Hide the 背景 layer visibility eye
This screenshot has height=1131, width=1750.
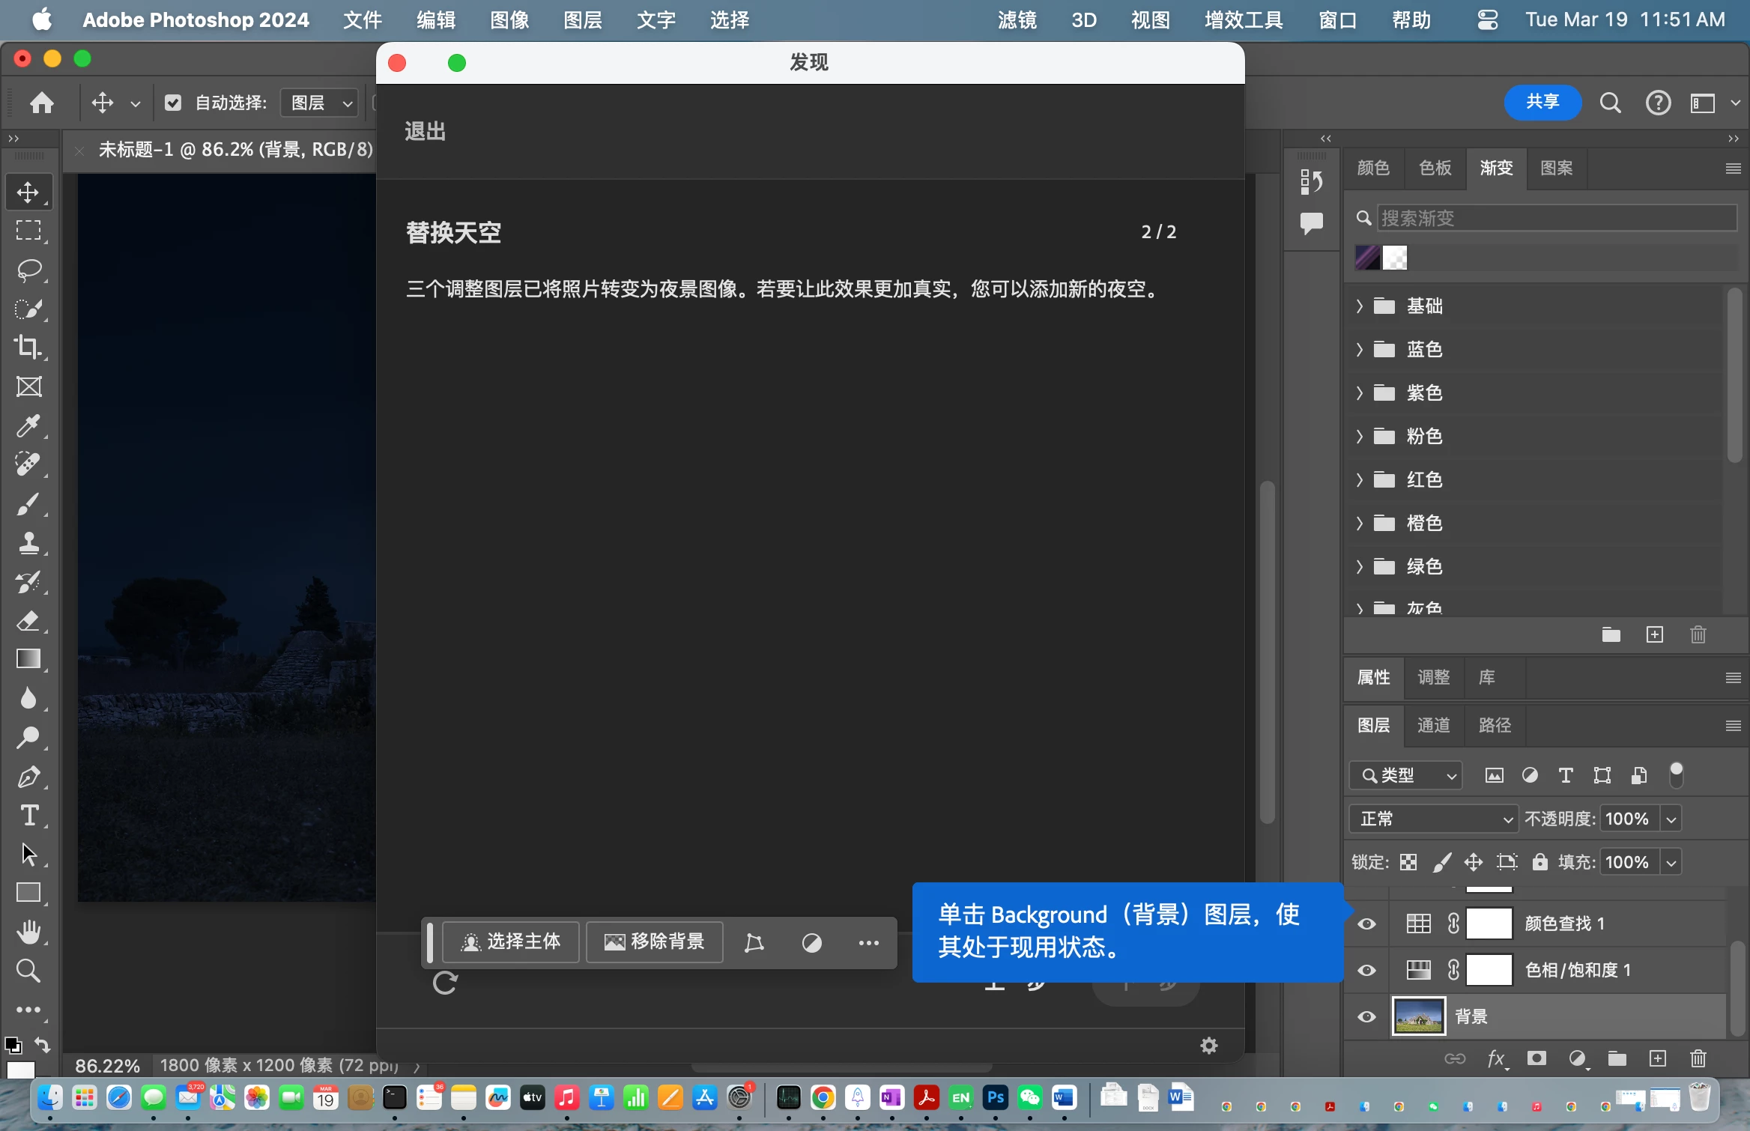1366,1016
